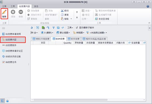Viewport: 152px width, 104px height.
Task: Open the 0 (最新) version dropdown
Action: pos(47,33)
